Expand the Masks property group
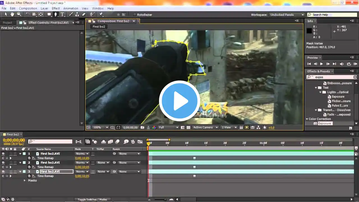The height and width of the screenshot is (202, 359). point(25,181)
